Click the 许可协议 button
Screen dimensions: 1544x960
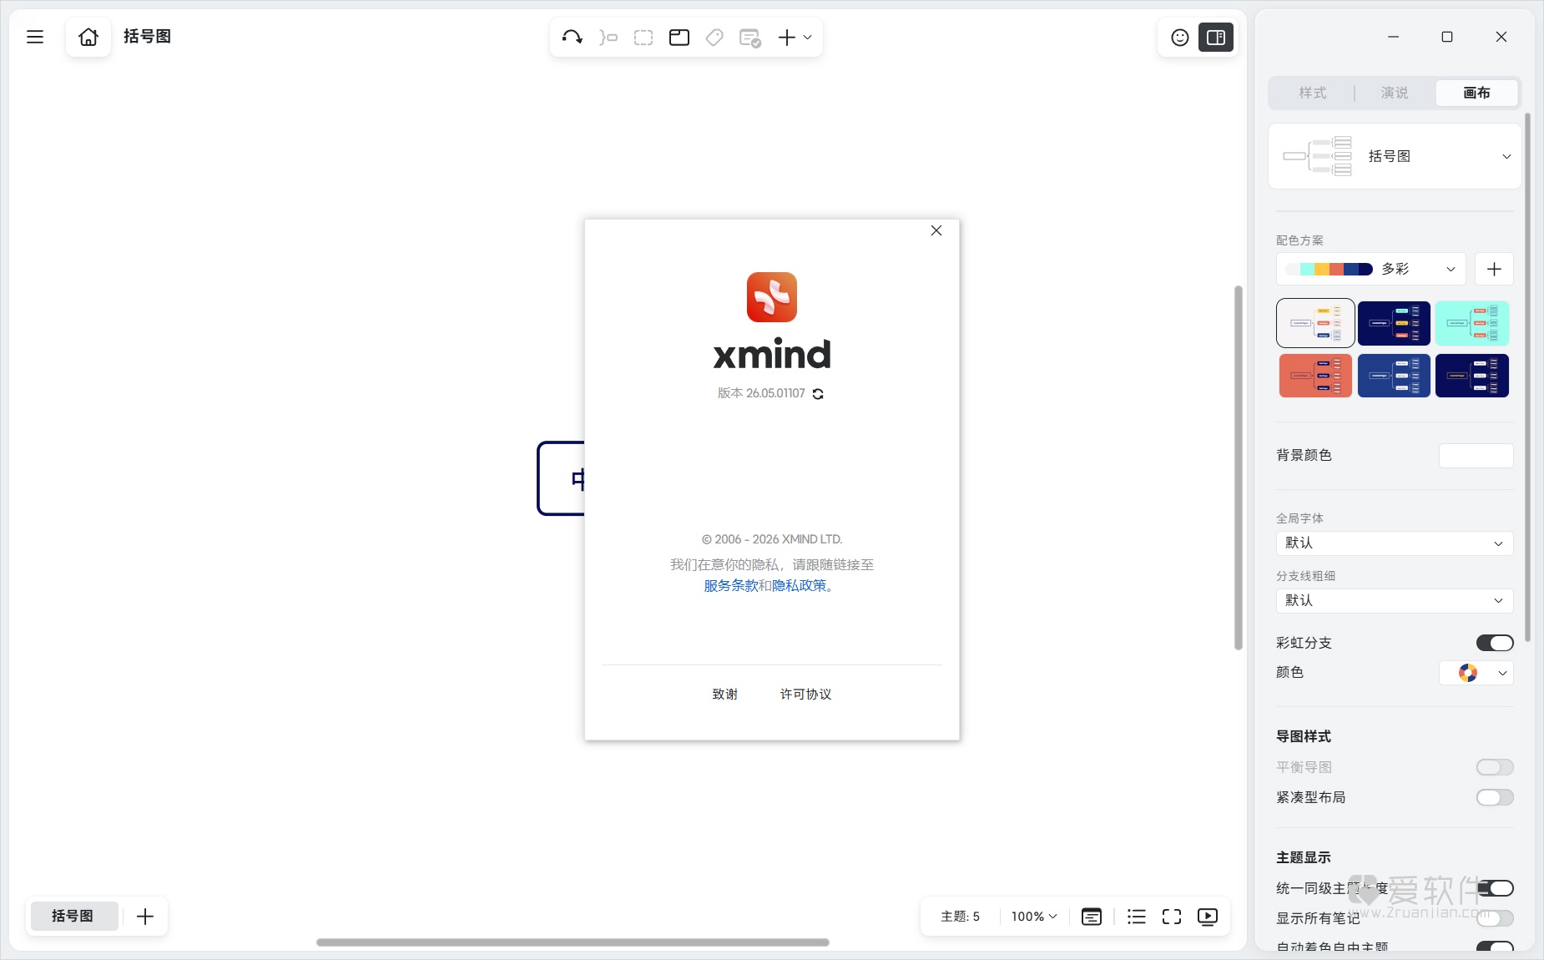pyautogui.click(x=805, y=694)
